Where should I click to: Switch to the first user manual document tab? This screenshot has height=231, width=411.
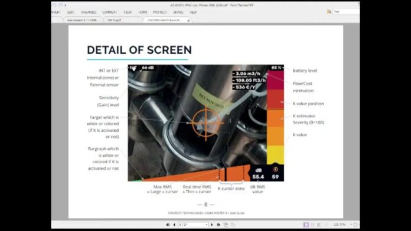pyautogui.click(x=82, y=20)
